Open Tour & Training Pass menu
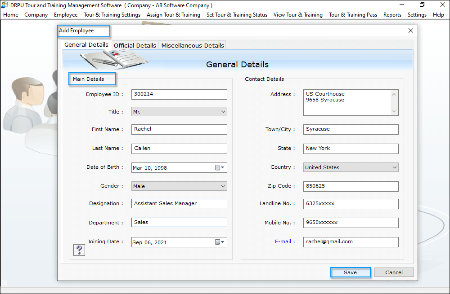The width and height of the screenshot is (450, 294). (353, 15)
